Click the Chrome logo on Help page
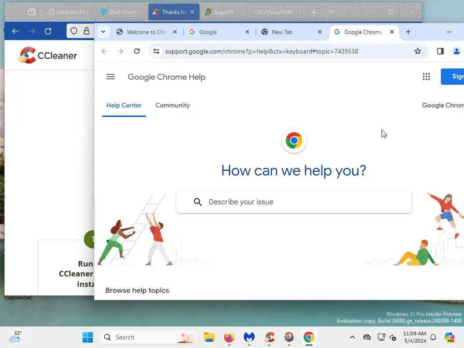Viewport: 464px width, 348px height. click(x=294, y=140)
